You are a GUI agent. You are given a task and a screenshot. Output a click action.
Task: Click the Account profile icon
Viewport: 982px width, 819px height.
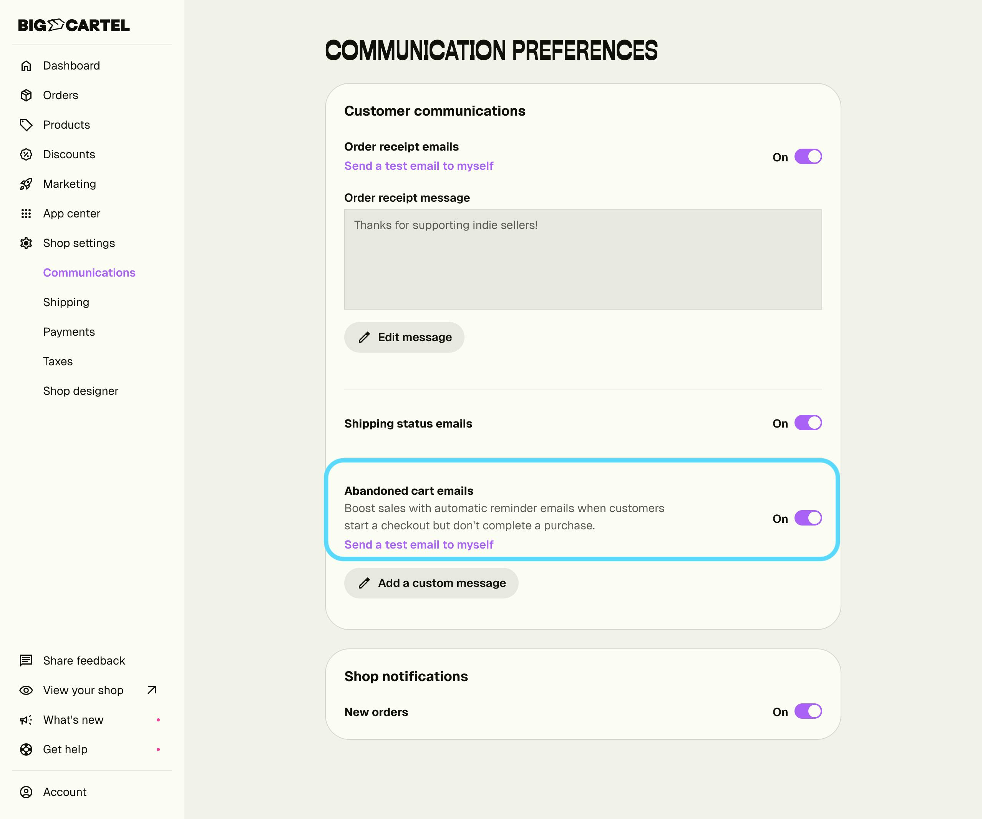point(26,792)
